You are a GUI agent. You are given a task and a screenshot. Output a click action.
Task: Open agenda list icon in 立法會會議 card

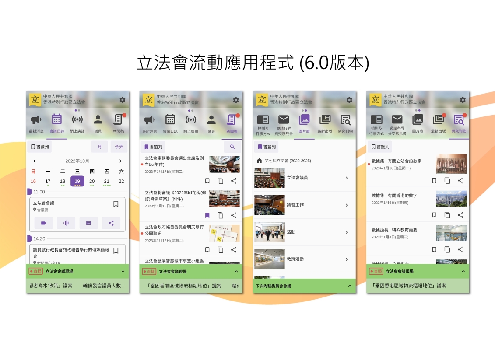(x=88, y=223)
